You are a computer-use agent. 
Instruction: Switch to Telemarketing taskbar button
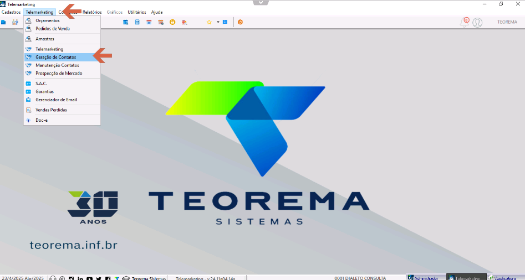pyautogui.click(x=466, y=277)
